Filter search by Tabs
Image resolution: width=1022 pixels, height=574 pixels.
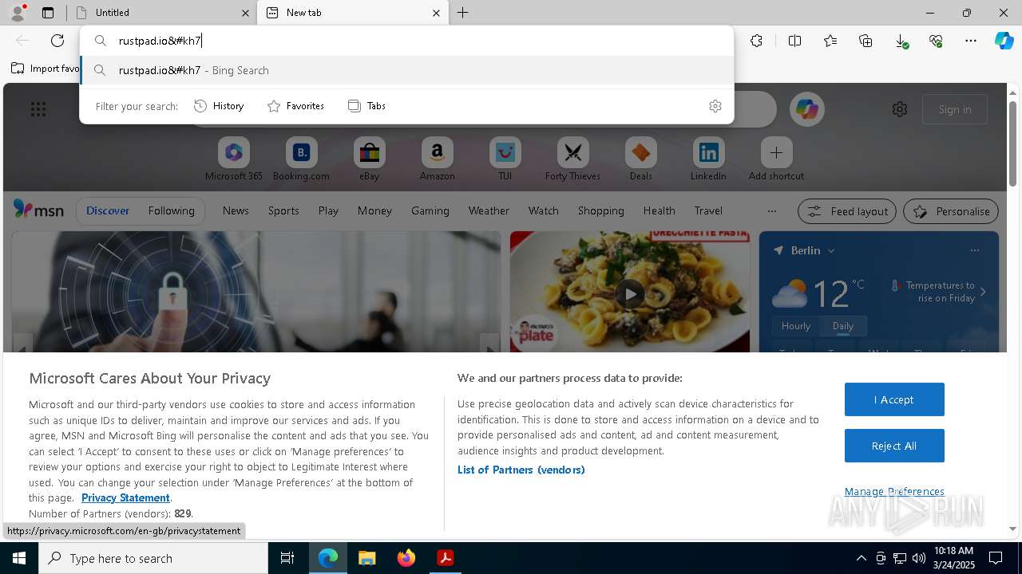click(367, 106)
